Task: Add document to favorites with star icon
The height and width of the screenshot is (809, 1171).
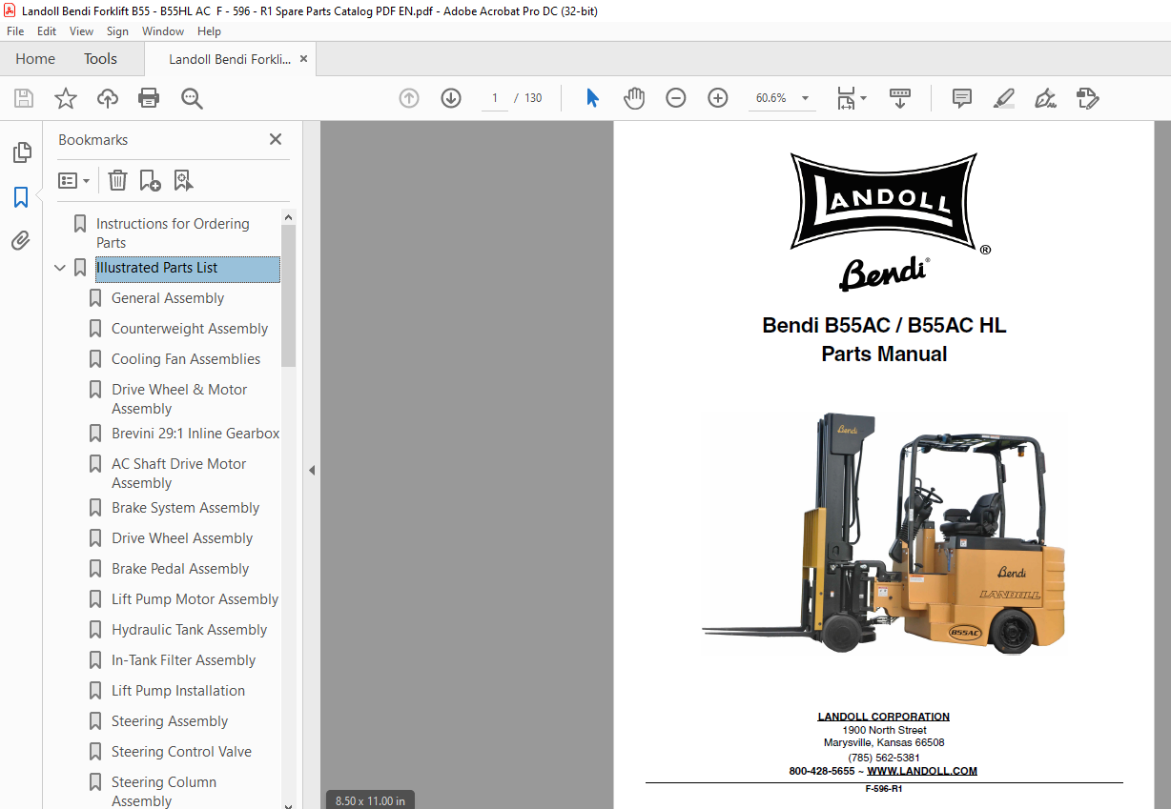Action: tap(66, 98)
